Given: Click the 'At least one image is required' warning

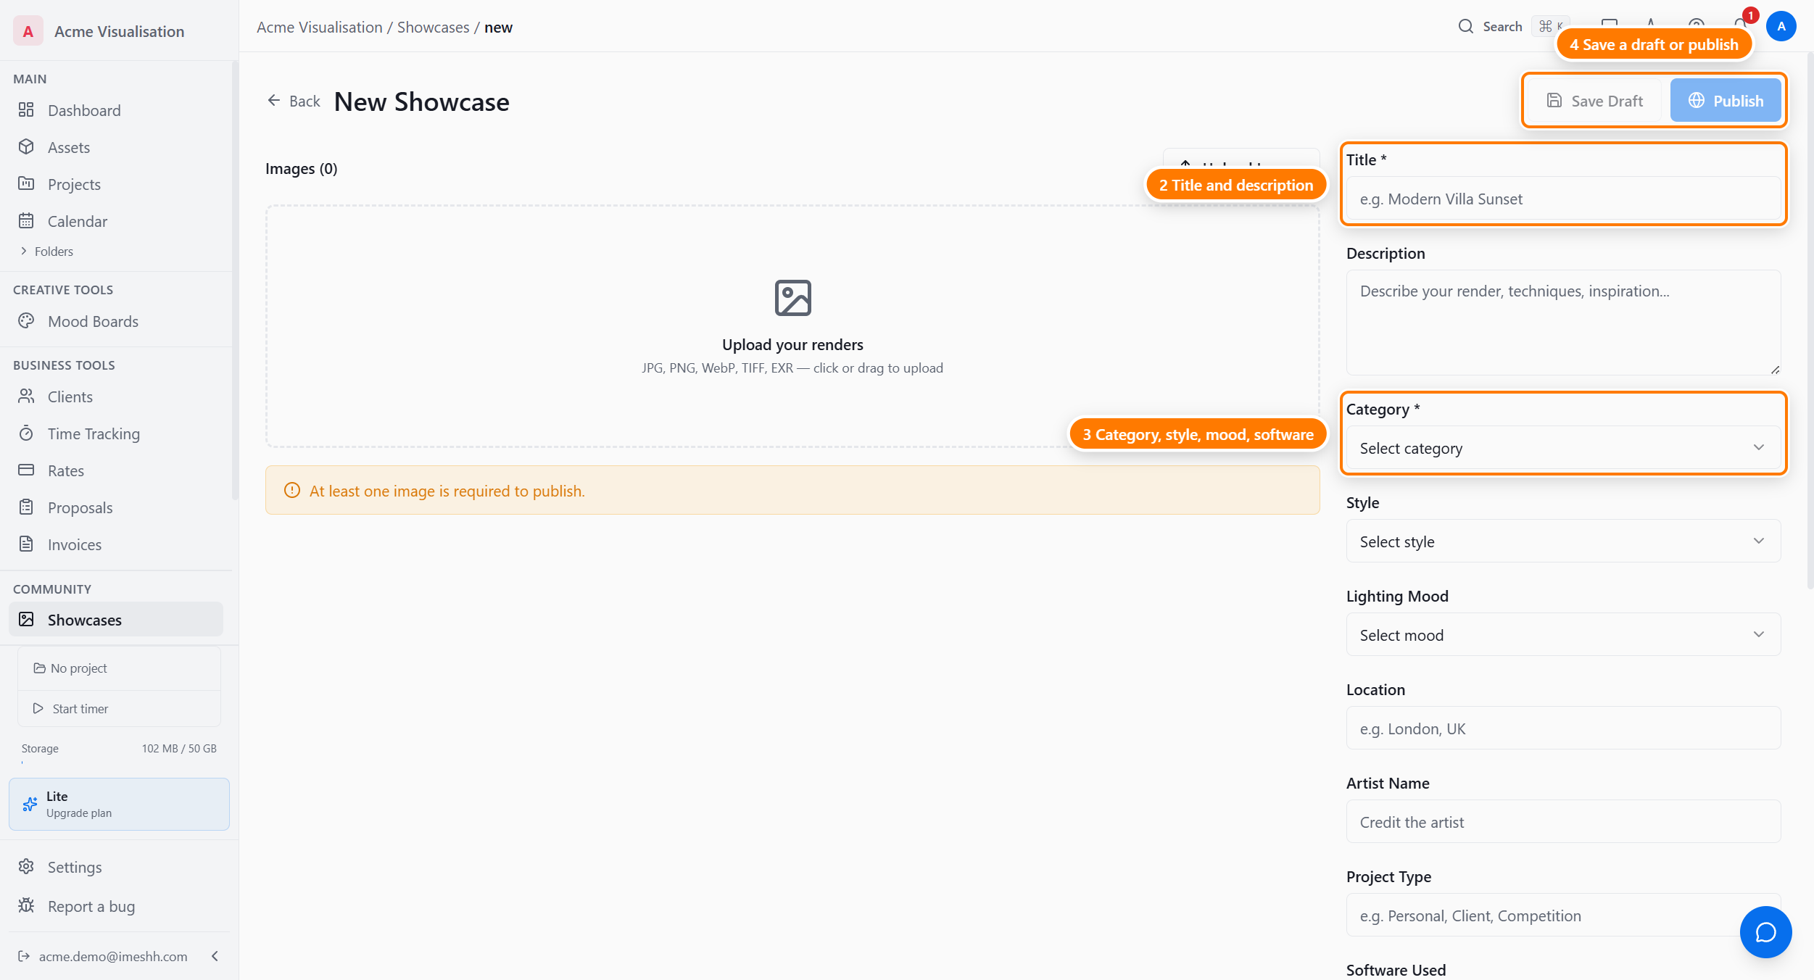Looking at the screenshot, I should pyautogui.click(x=792, y=491).
